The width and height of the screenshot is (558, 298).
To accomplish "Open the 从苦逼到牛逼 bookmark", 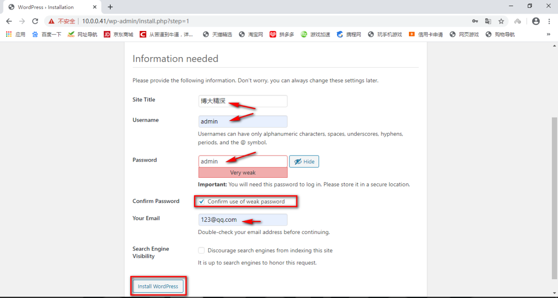I will [x=167, y=34].
